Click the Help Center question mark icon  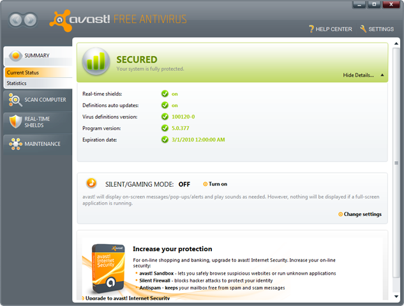coord(311,29)
